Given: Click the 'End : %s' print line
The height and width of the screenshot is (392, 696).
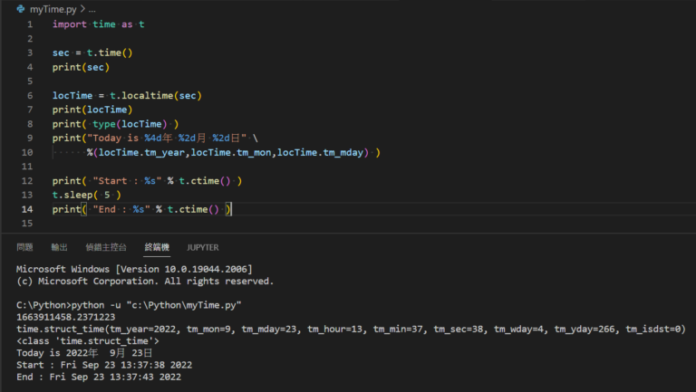Looking at the screenshot, I should 141,209.
